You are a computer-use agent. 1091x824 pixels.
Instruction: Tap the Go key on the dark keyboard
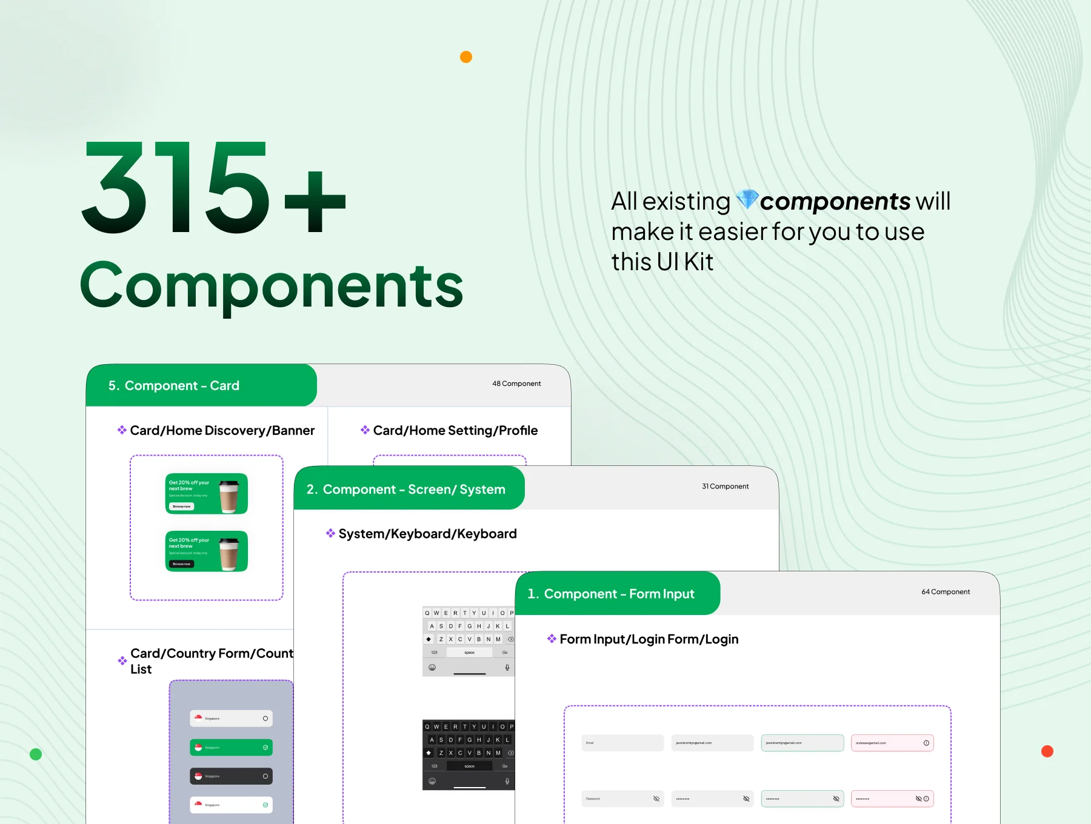505,766
